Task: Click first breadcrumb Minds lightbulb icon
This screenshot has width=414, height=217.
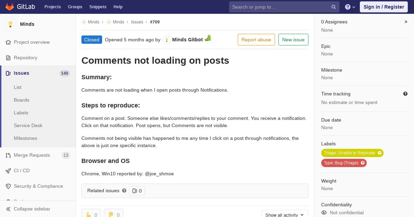Action: tap(84, 22)
